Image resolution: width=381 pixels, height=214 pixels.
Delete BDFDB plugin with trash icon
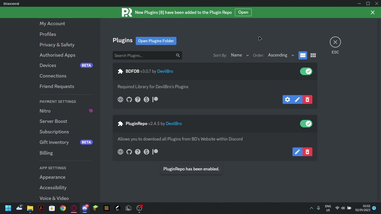point(307,100)
